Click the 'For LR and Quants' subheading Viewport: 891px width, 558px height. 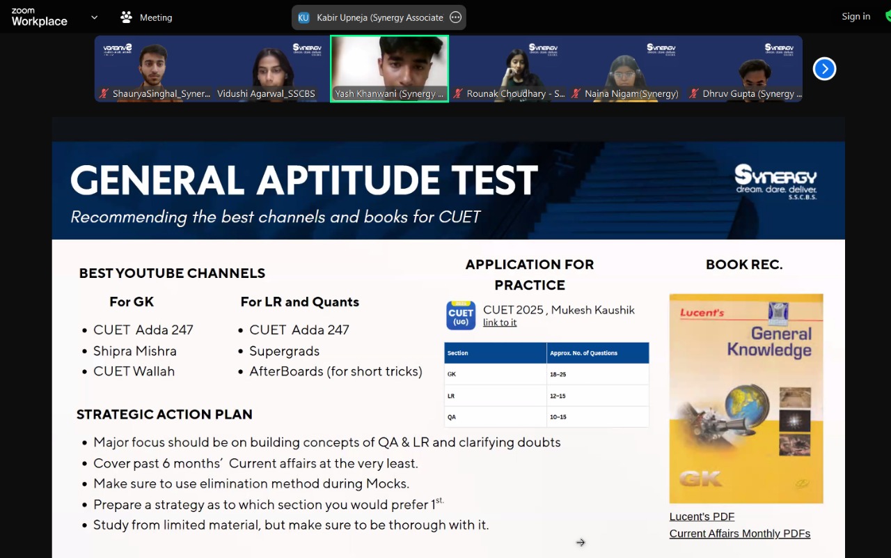(x=300, y=302)
